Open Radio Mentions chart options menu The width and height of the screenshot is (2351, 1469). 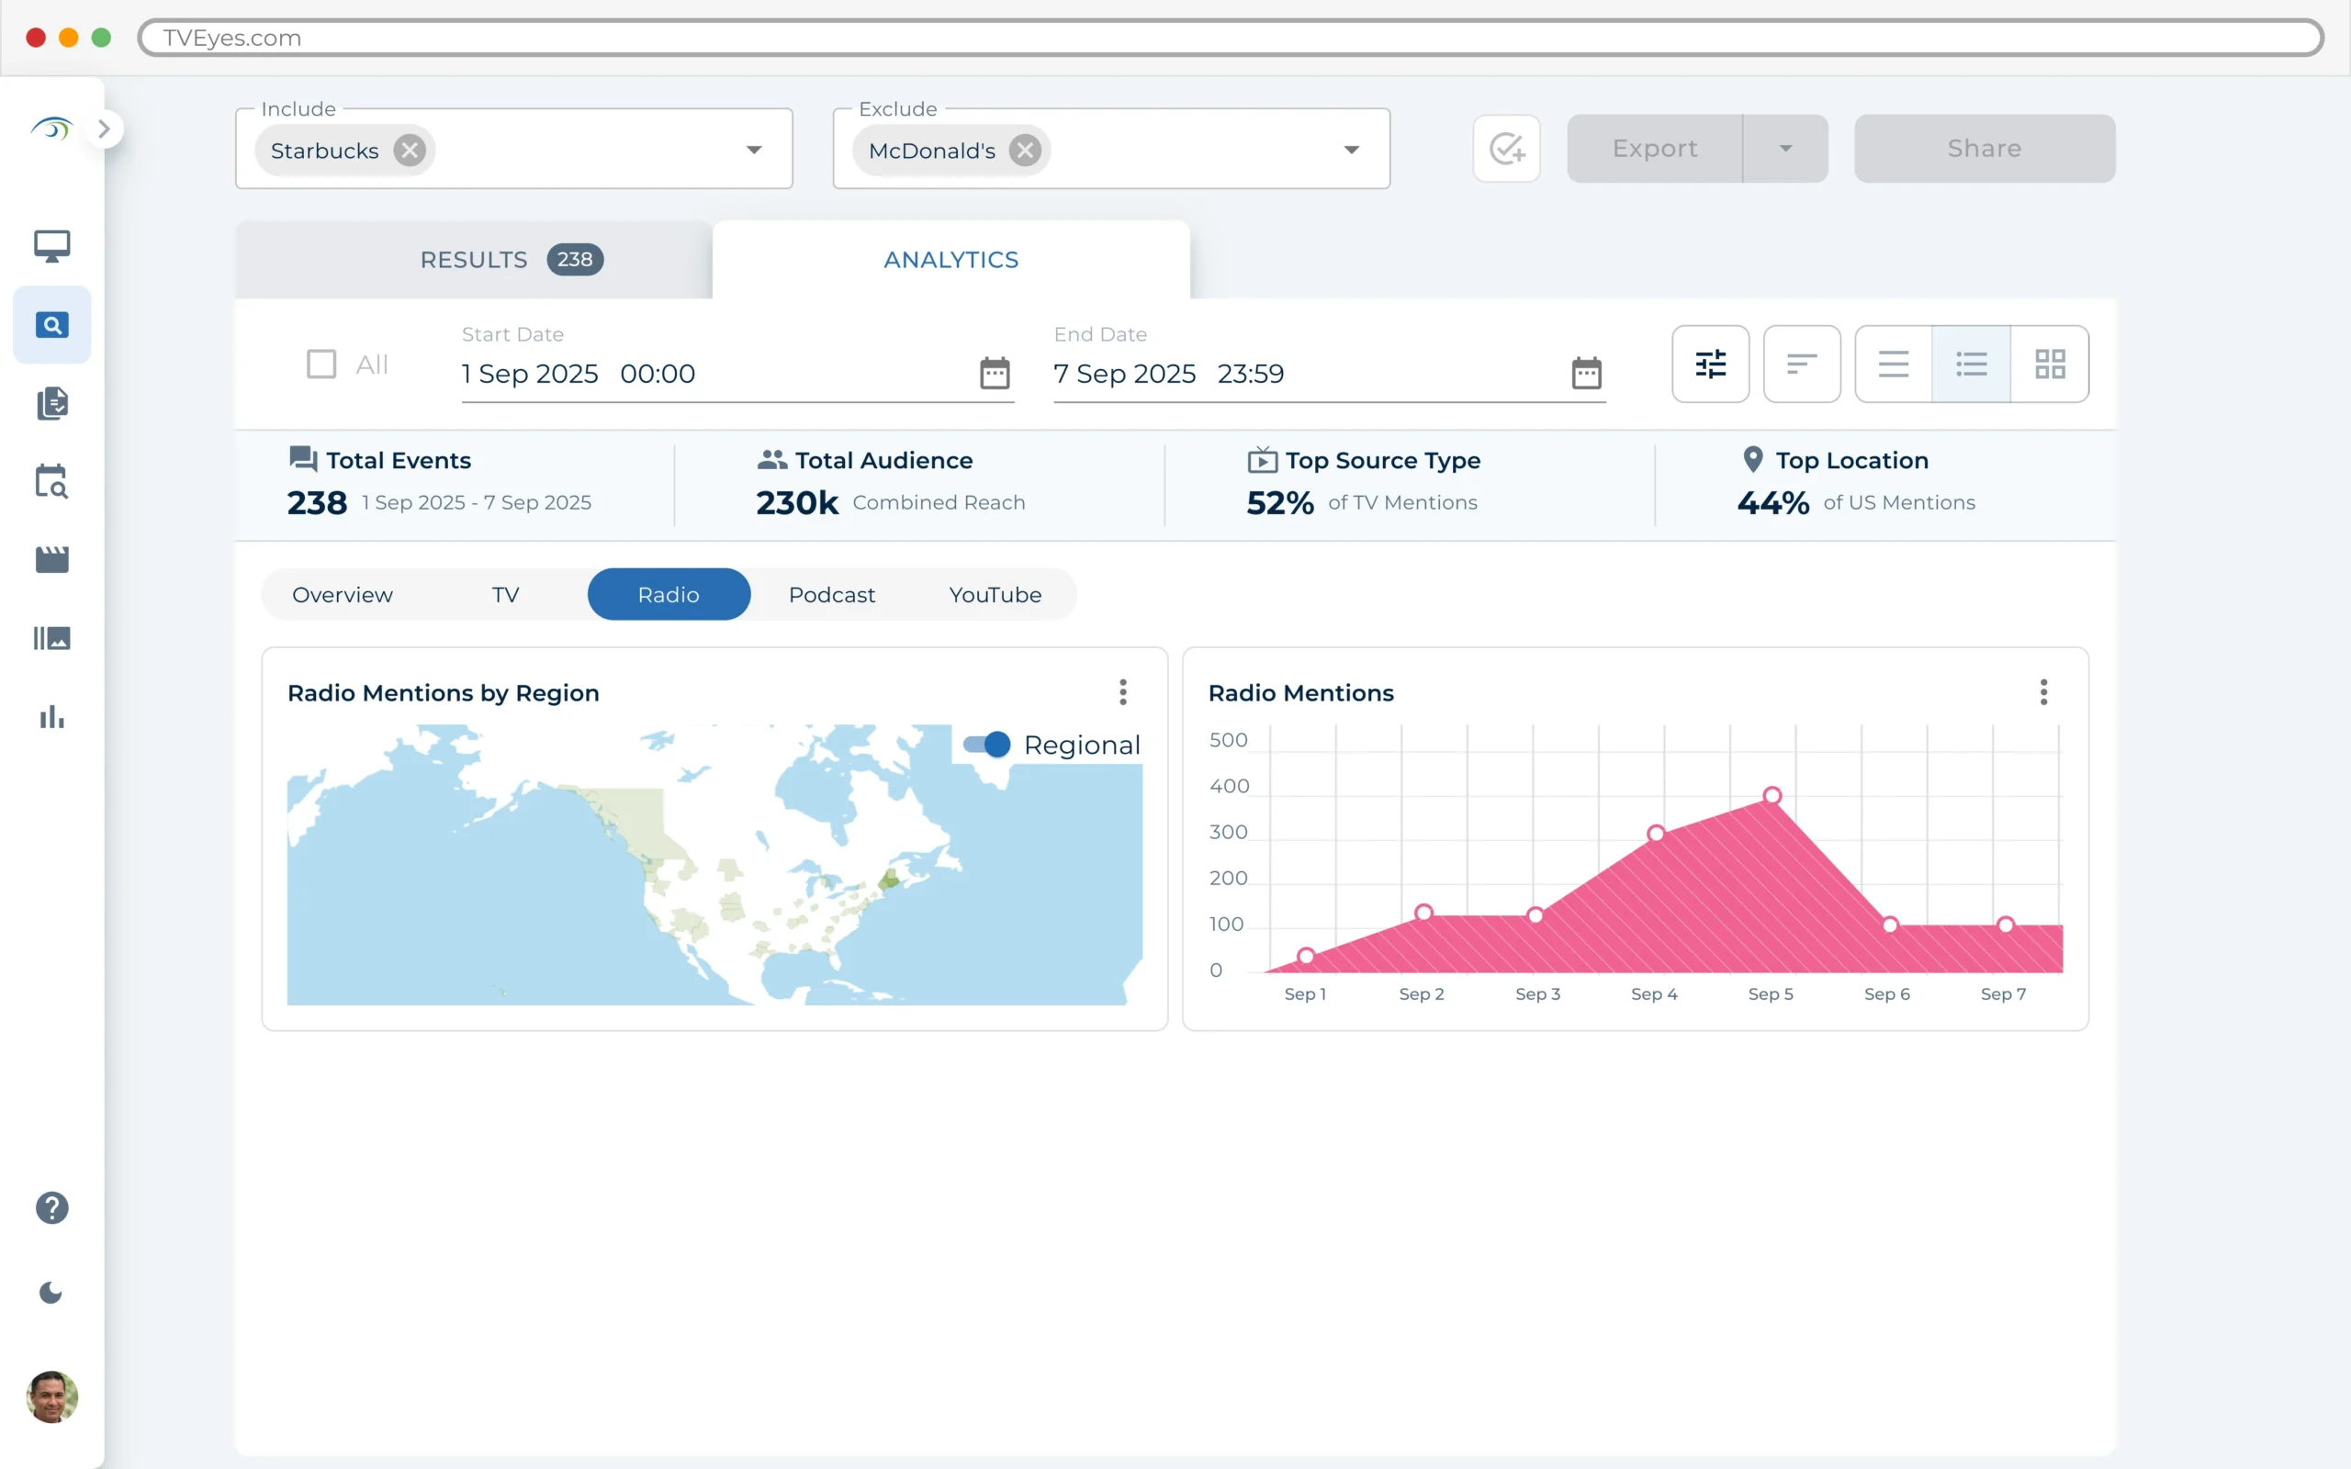point(2043,691)
